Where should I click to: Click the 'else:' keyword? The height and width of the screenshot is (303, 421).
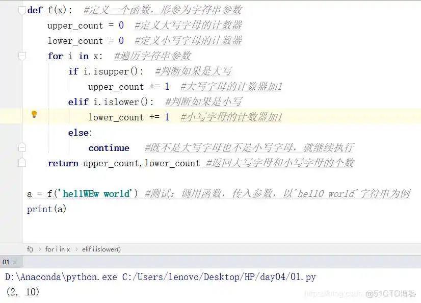coord(80,133)
